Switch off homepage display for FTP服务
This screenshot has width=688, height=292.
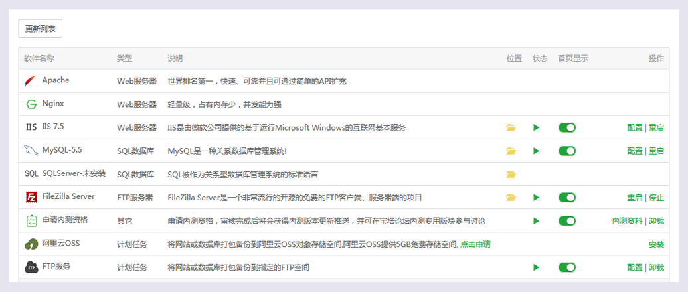pos(567,267)
